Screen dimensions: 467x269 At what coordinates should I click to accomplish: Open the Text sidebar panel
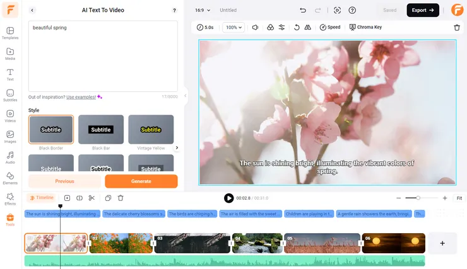pos(10,74)
